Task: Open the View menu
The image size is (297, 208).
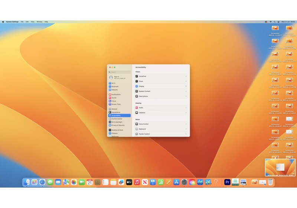Action: coord(33,22)
